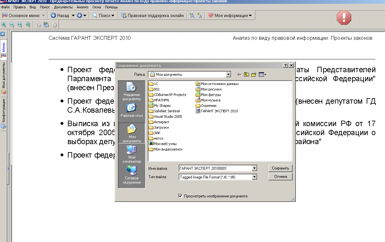
Task: Toggle Просмотреть изображение документа checkbox
Action: click(x=181, y=196)
